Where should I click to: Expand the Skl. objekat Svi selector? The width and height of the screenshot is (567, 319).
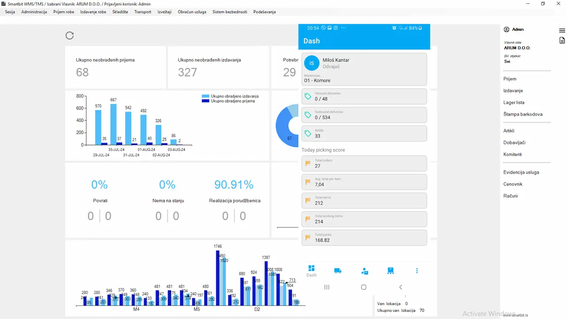click(507, 62)
